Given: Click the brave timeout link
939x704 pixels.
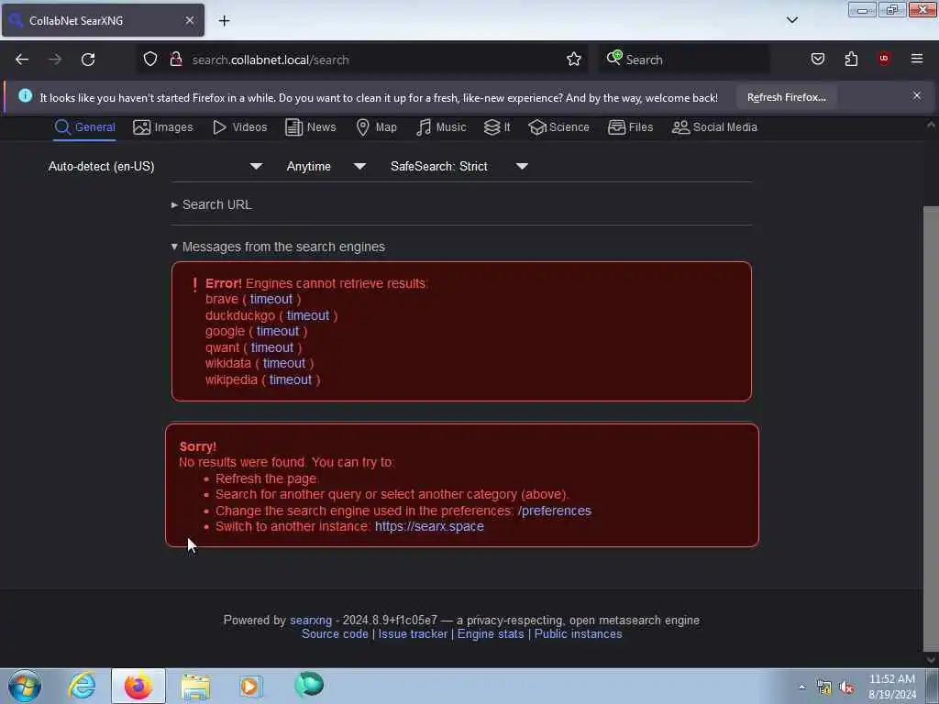Looking at the screenshot, I should 271,299.
